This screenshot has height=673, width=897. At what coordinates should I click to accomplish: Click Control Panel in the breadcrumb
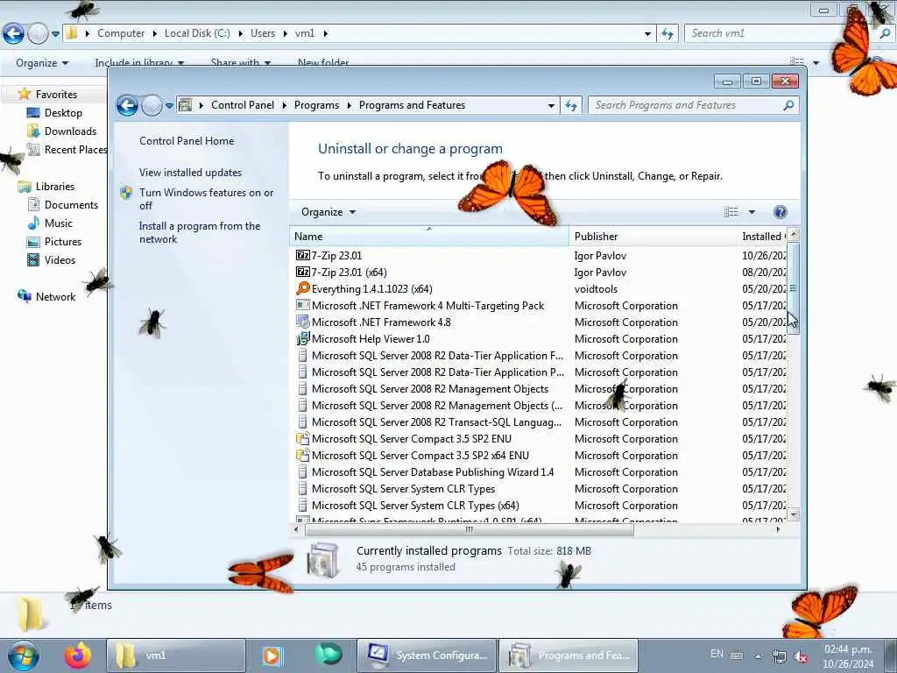[243, 105]
